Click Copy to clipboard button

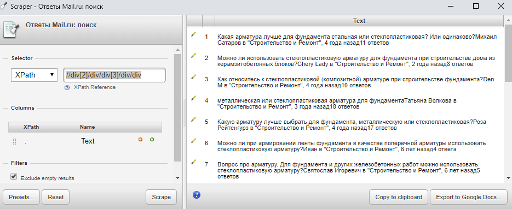click(x=399, y=197)
